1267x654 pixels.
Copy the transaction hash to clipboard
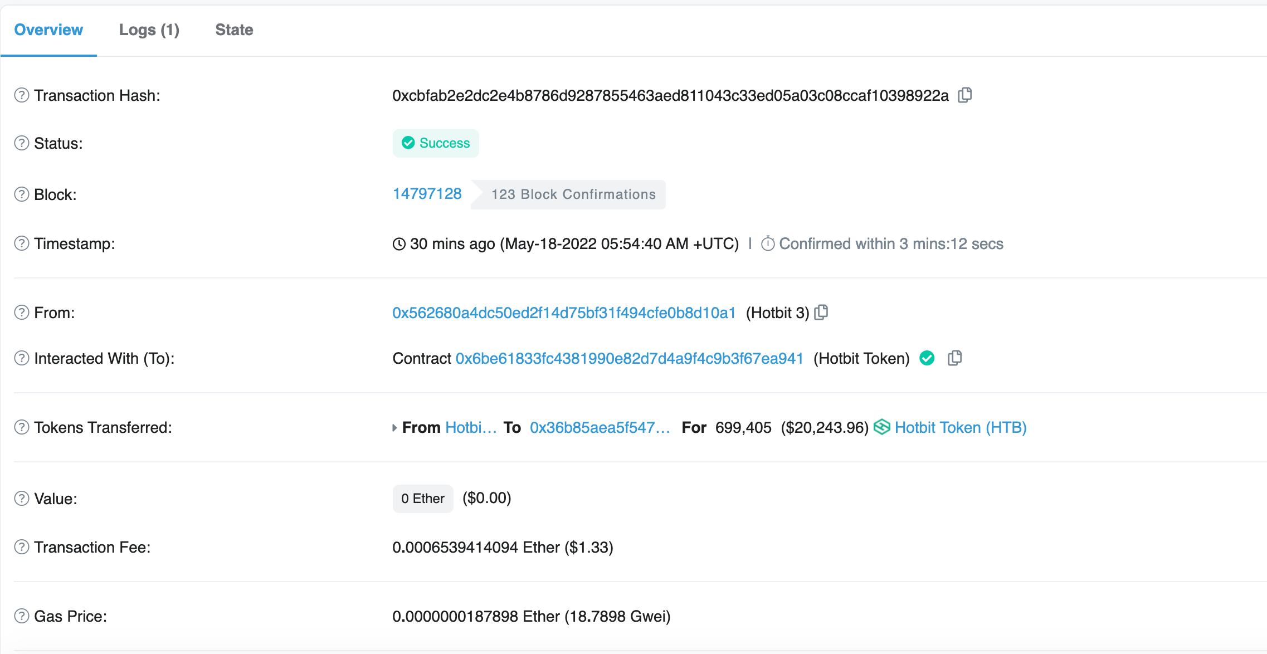click(965, 95)
